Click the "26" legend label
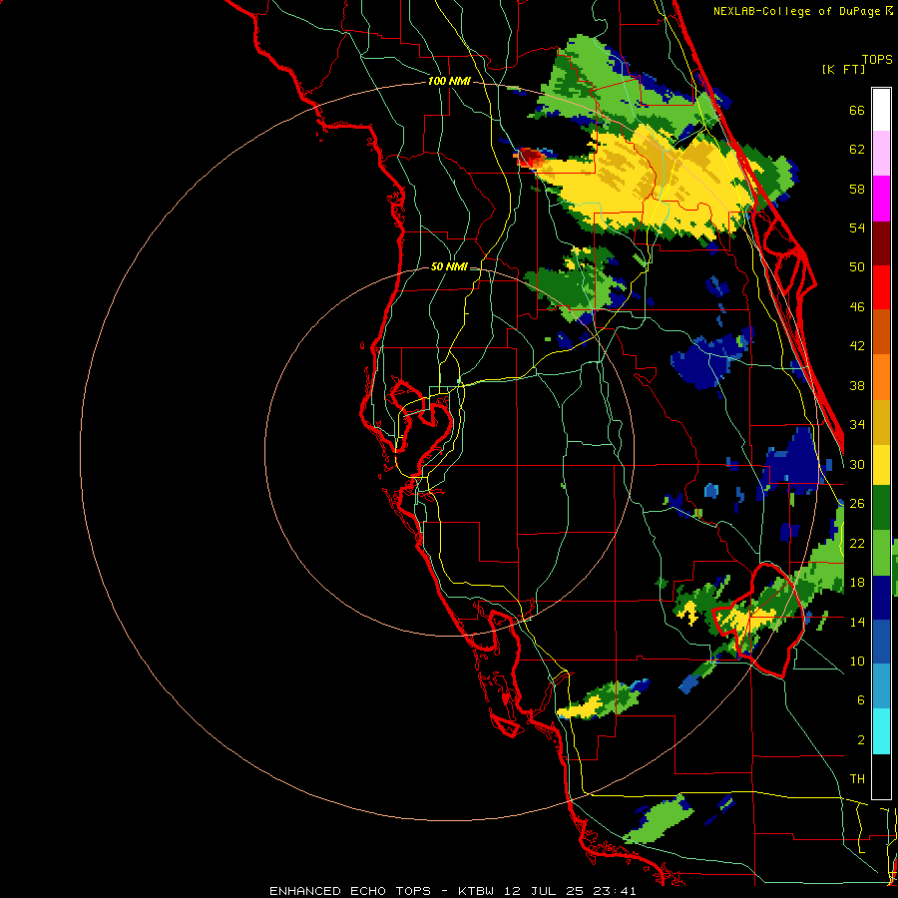 point(857,504)
